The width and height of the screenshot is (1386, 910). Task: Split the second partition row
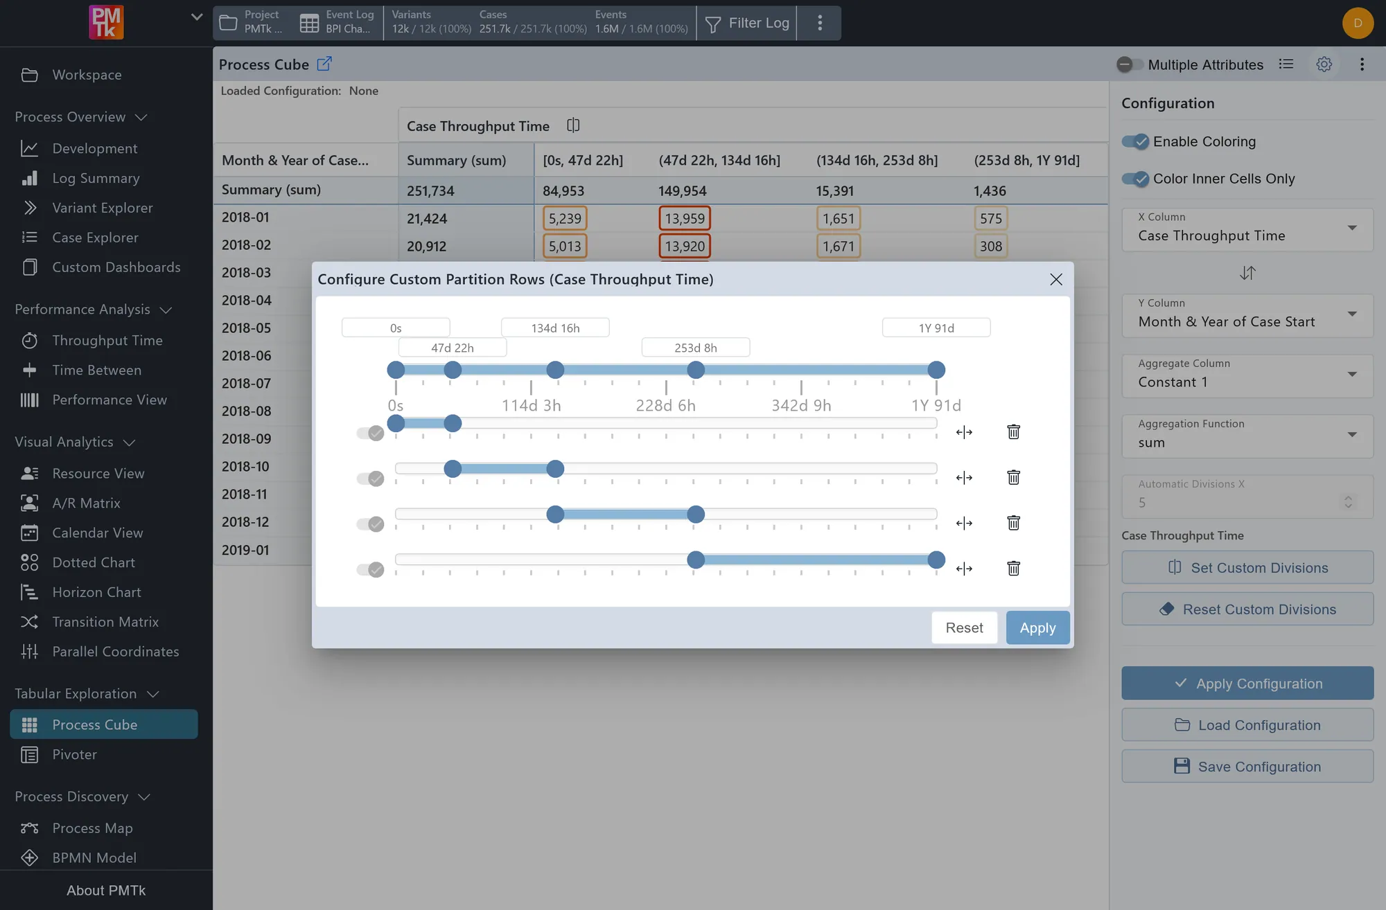(964, 478)
